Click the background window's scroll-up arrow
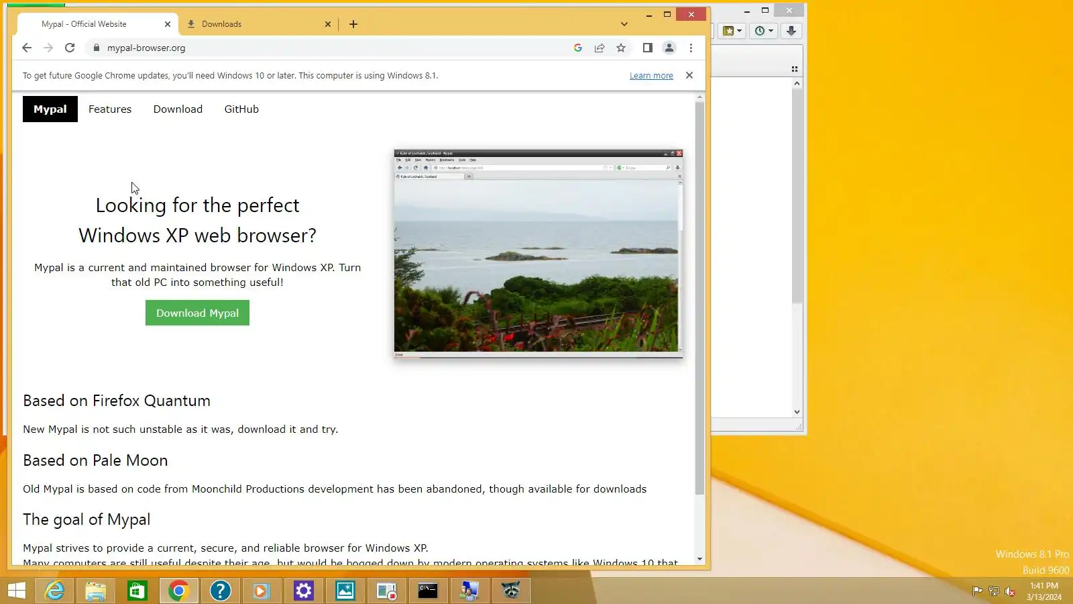Image resolution: width=1073 pixels, height=604 pixels. [x=797, y=83]
